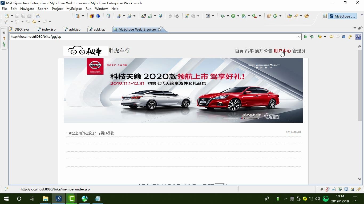
Task: Click the Back arrow in the browser toolbar
Action: (331, 37)
